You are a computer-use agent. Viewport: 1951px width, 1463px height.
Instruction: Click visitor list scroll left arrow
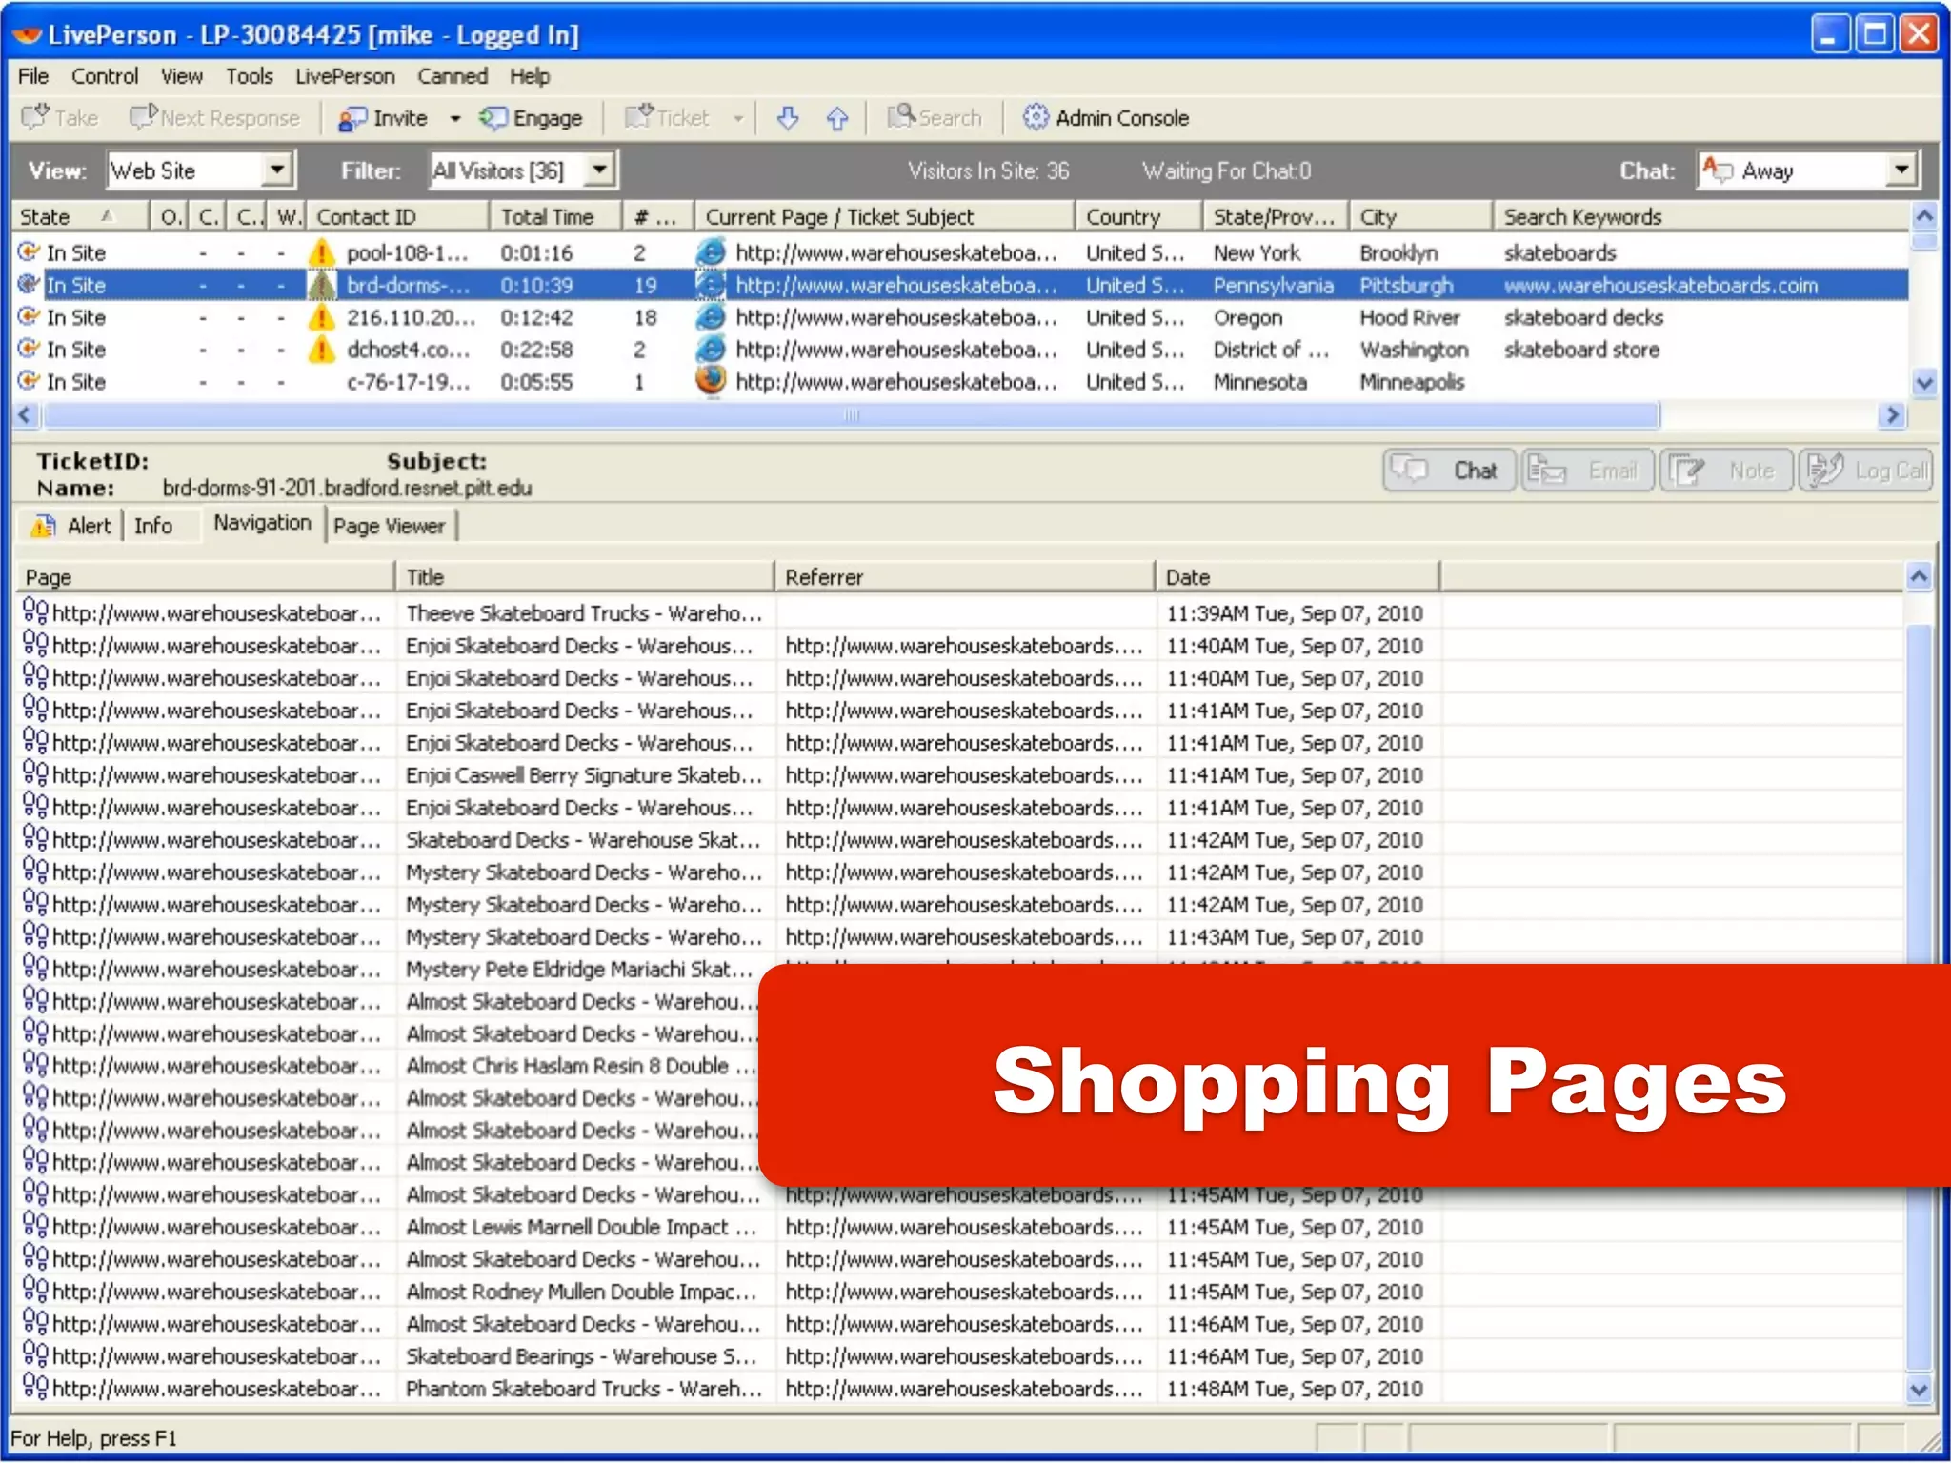tap(26, 415)
